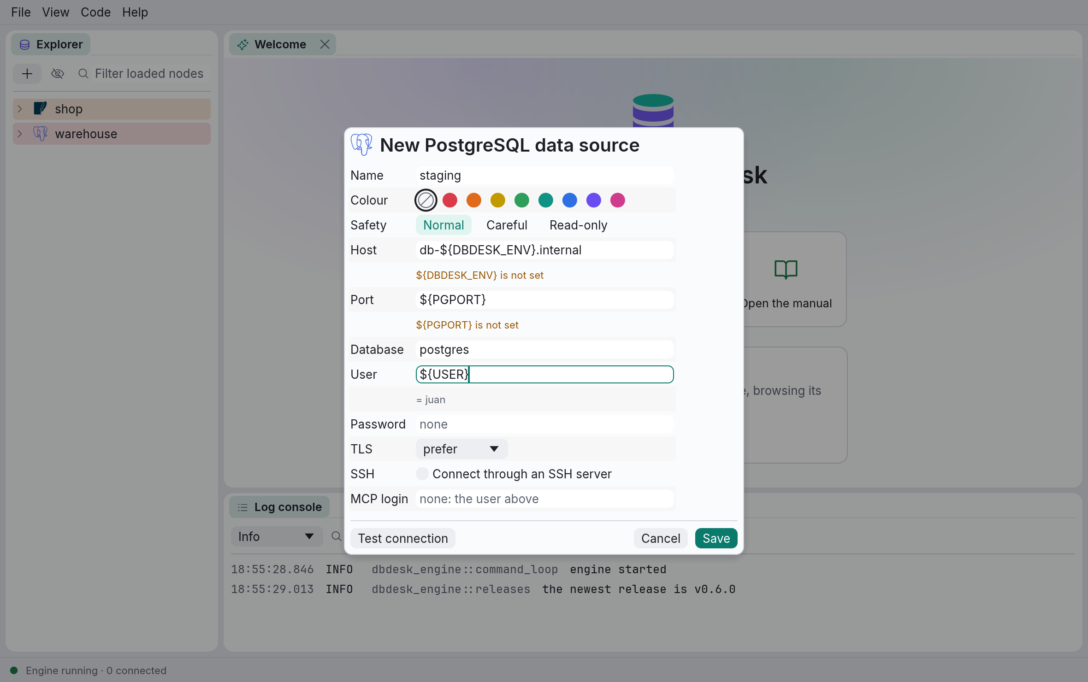Click the Explorer database icon

25,45
